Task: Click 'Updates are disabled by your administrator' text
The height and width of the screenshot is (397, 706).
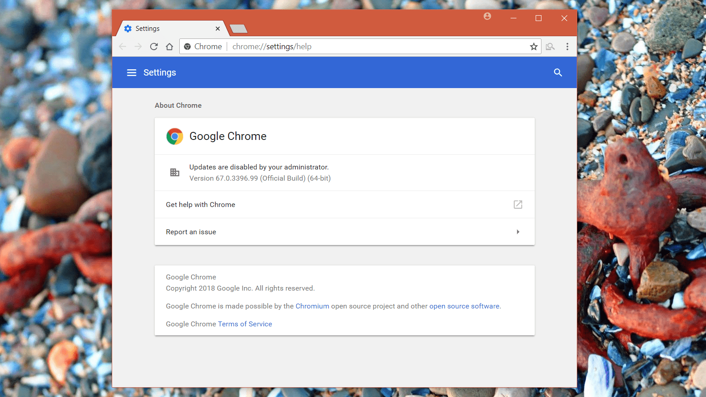Action: 259,167
